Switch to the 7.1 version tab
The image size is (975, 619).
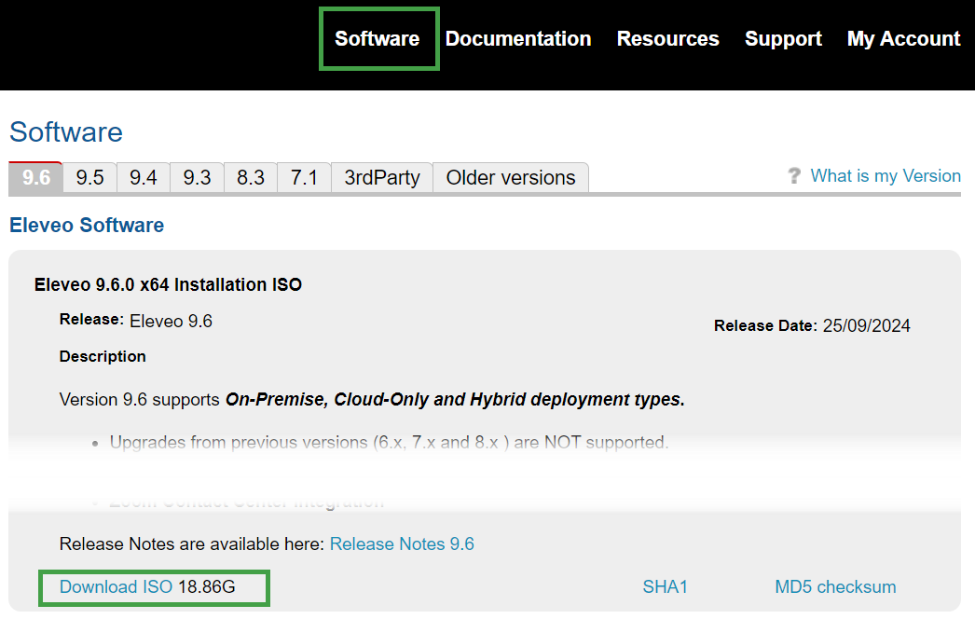304,177
